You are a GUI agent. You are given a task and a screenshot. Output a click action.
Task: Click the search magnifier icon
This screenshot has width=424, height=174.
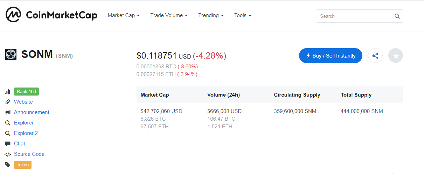click(397, 16)
